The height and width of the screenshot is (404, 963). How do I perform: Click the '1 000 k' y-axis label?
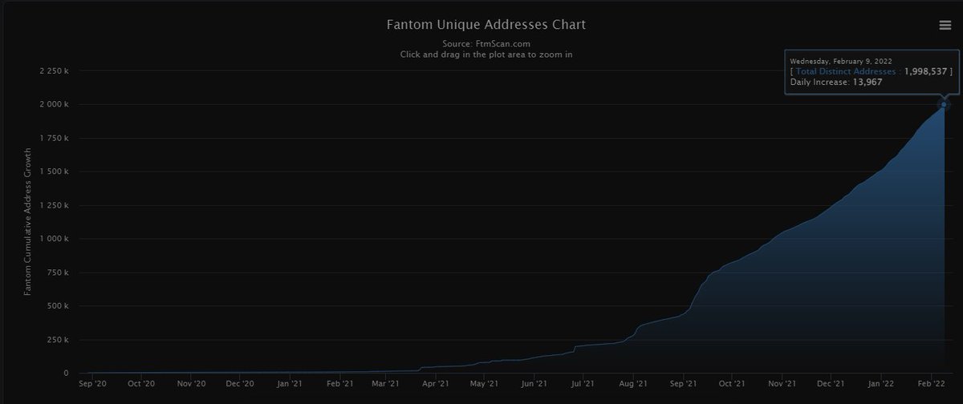(53, 240)
